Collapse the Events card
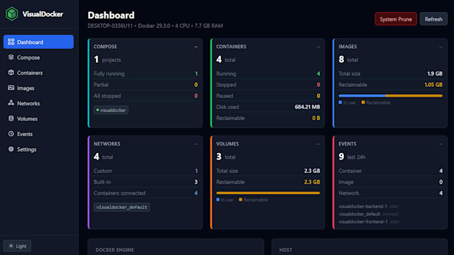 (441, 144)
